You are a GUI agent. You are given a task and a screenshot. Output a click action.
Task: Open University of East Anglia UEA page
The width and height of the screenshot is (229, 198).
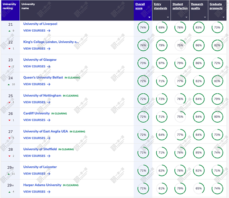(45, 131)
